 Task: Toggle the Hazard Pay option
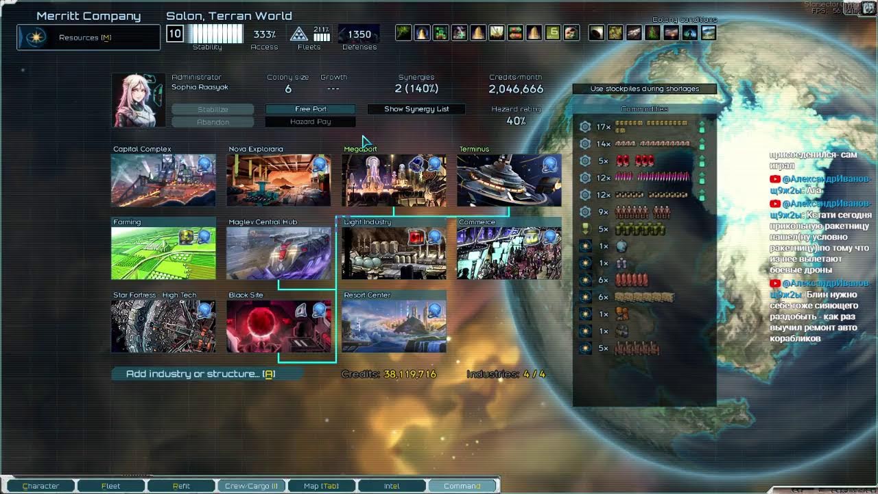311,121
